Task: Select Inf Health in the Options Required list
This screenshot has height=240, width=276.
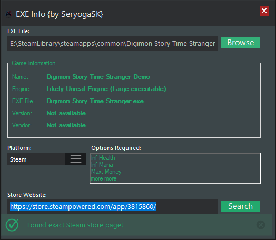Action: tap(103, 158)
